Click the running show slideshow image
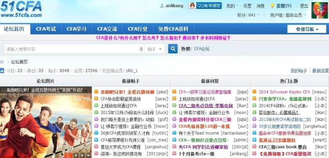329x158 pixels. coord(46,122)
